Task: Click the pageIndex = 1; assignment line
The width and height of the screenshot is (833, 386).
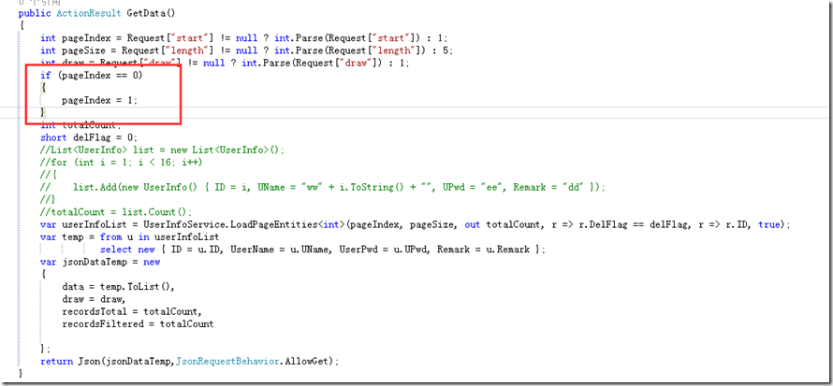Action: click(98, 99)
